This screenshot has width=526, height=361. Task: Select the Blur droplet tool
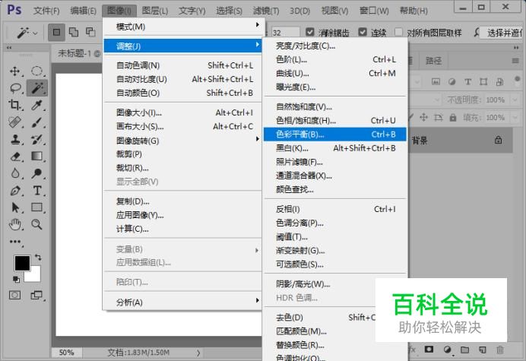pos(15,173)
